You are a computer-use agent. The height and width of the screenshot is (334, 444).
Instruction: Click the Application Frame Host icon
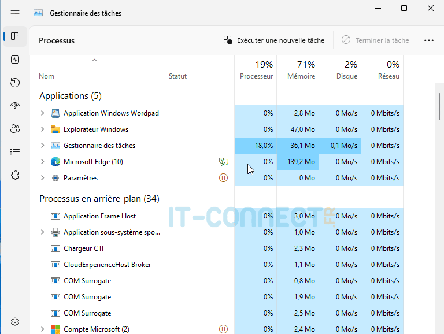tap(55, 216)
